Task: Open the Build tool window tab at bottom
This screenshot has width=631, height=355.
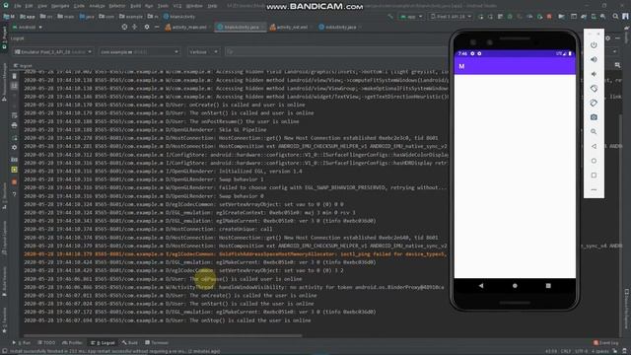Action: (130, 343)
